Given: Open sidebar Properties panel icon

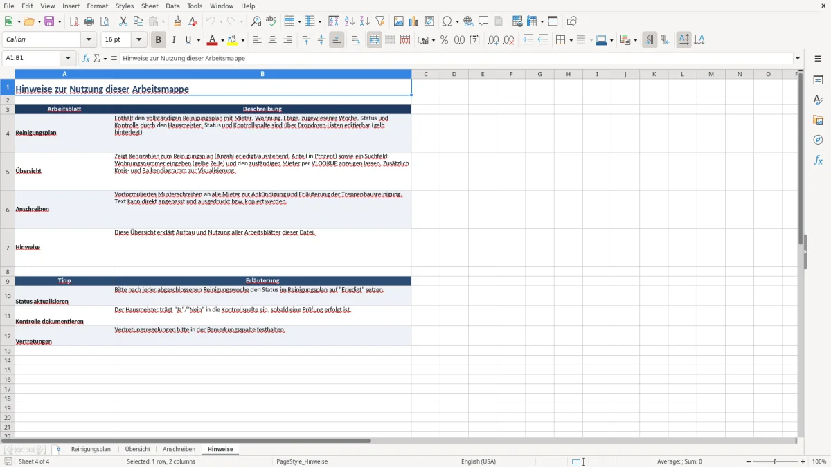Looking at the screenshot, I should coord(819,80).
